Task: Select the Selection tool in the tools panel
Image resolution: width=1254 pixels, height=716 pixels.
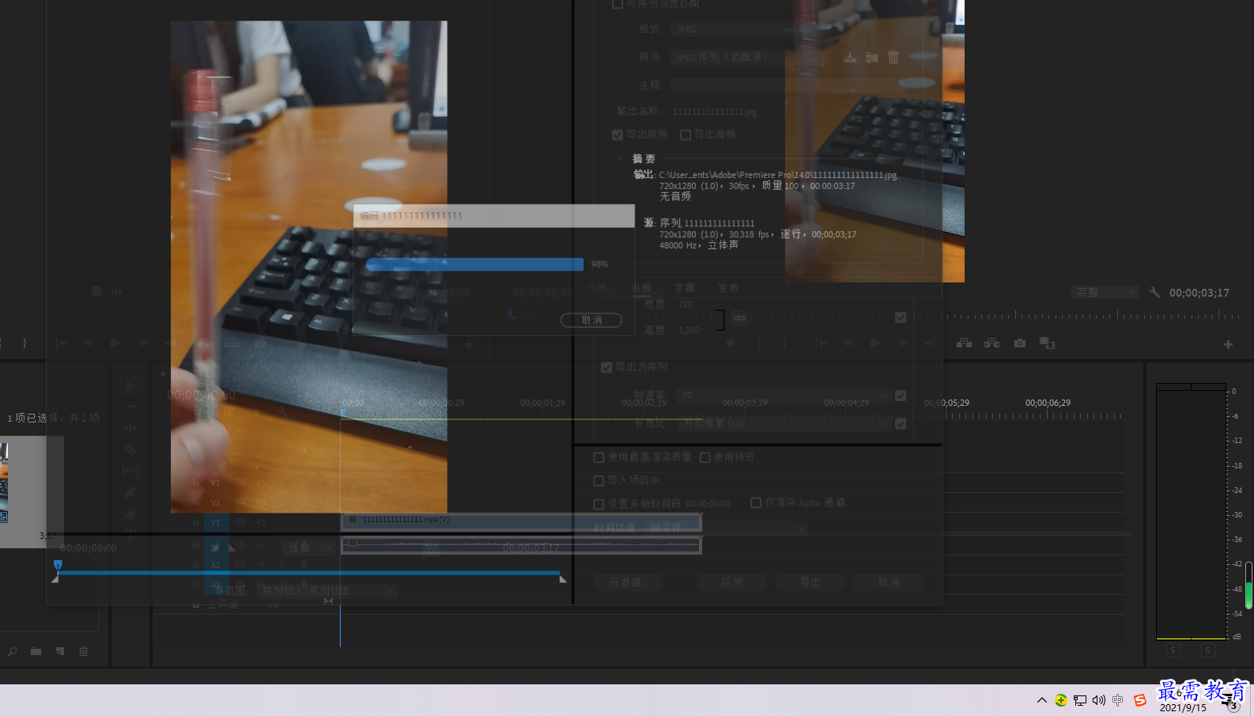Action: coord(130,386)
